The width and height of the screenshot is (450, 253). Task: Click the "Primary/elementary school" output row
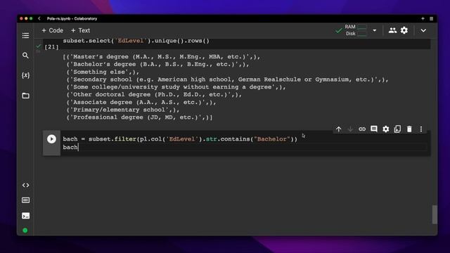123,110
